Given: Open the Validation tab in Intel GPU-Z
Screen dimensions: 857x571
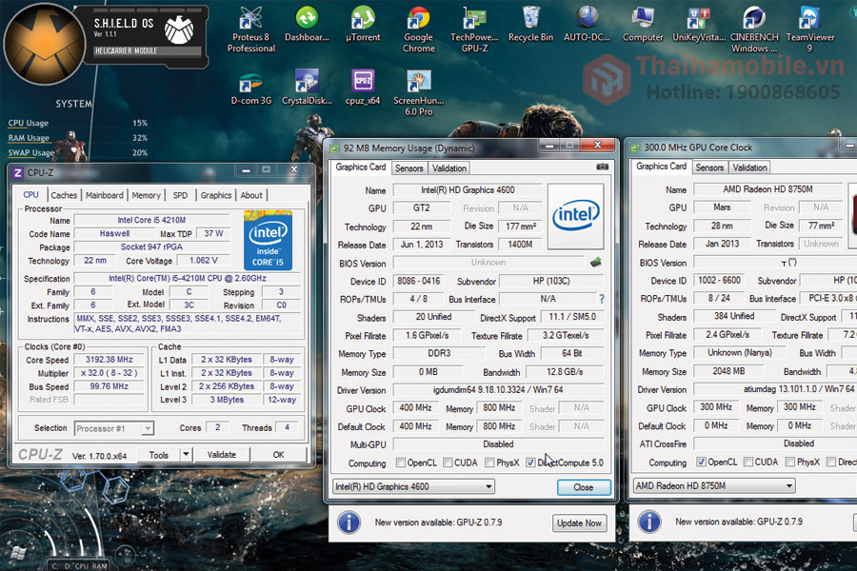Looking at the screenshot, I should click(x=449, y=168).
